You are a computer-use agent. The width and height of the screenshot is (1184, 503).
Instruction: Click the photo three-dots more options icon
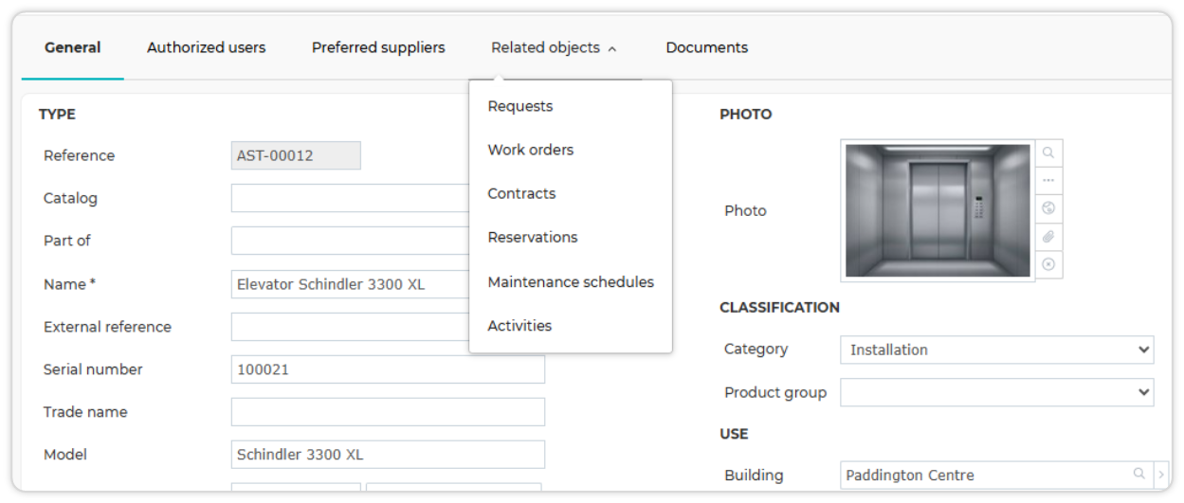pos(1048,180)
